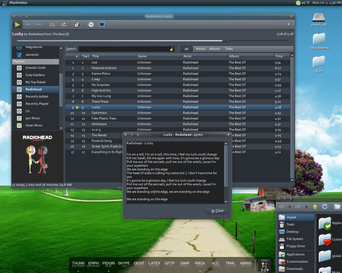Open the Documents folder on desktop
The width and height of the screenshot is (342, 273).
[319, 41]
